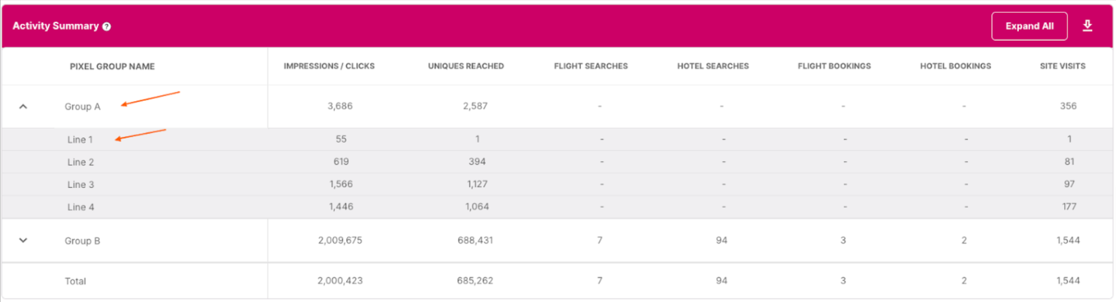Select the Line 3 row label

click(x=80, y=185)
